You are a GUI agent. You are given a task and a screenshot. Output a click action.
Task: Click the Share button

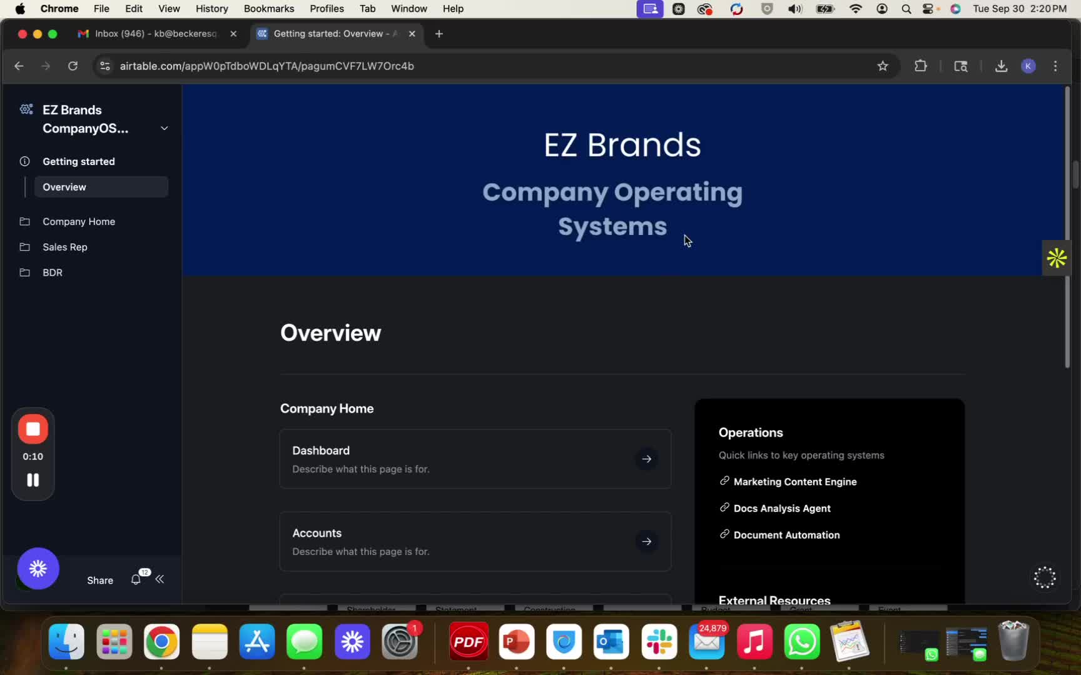point(100,580)
